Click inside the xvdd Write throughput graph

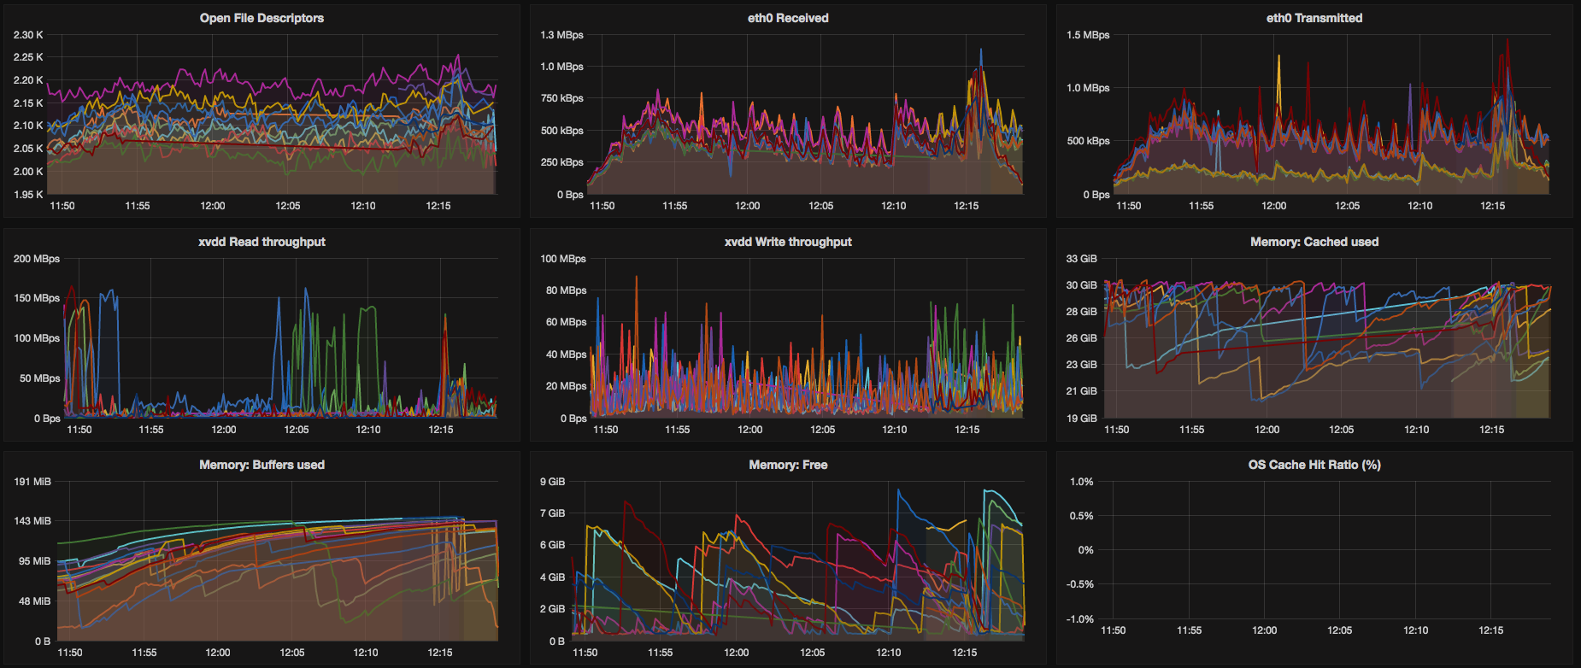(807, 338)
